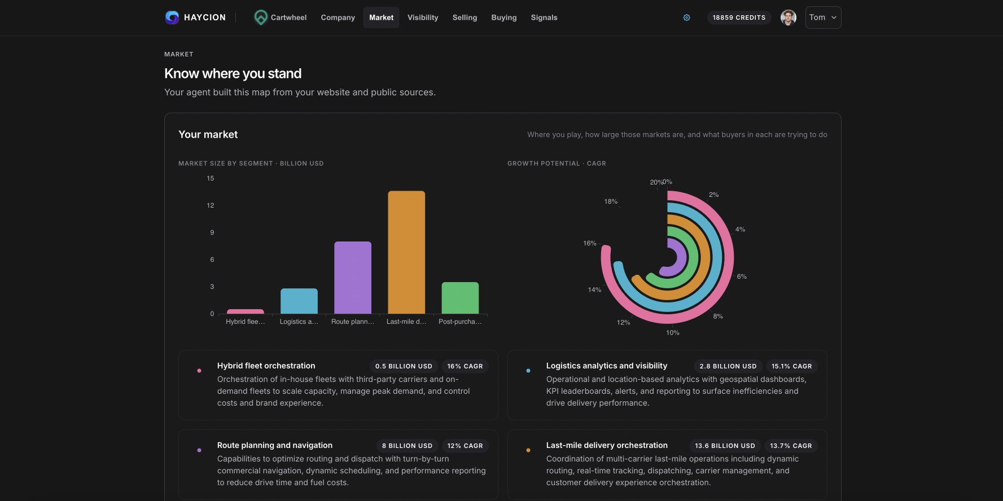Click the 18859 Credits badge

point(739,17)
